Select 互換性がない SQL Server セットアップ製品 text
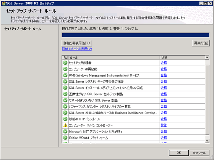This screenshot has width=214, height=160. (96, 94)
